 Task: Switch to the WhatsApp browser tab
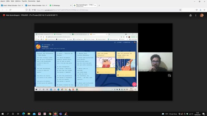click(60, 5)
